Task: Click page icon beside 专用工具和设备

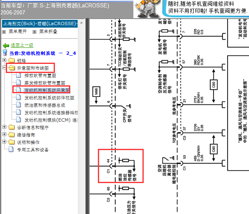Action: tap(11, 149)
